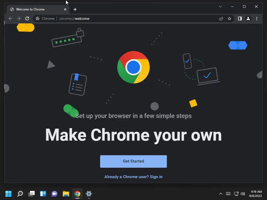Screen dimensions: 267x200
Task: Open Chat app on taskbar
Action: 54,194
